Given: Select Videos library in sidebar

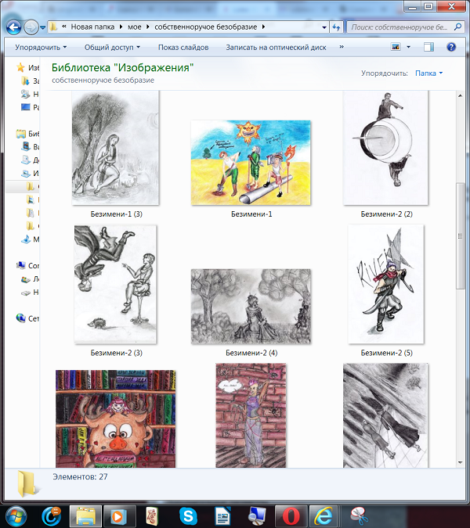Looking at the screenshot, I should point(30,147).
